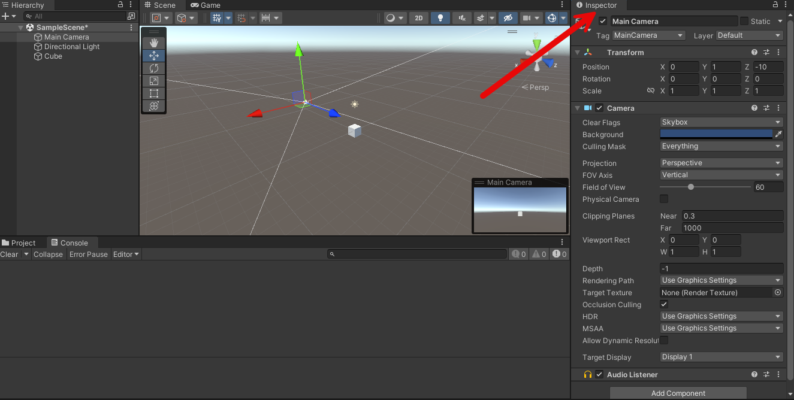Screen dimensions: 794x400
Task: Toggle Scale constrained proportions link icon
Action: pyautogui.click(x=651, y=91)
